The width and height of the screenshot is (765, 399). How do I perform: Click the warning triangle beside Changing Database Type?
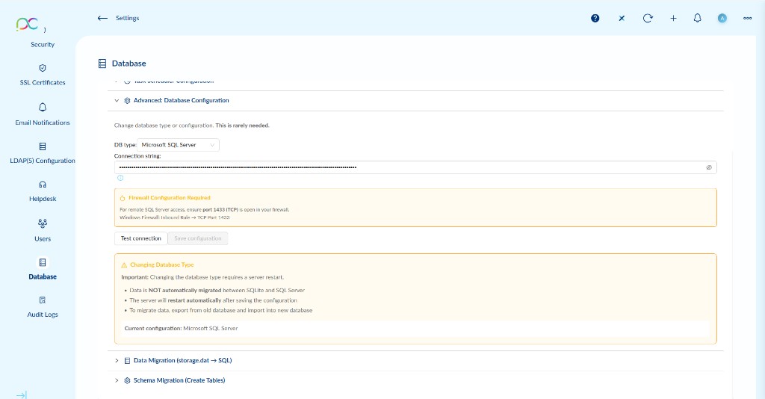pos(124,265)
